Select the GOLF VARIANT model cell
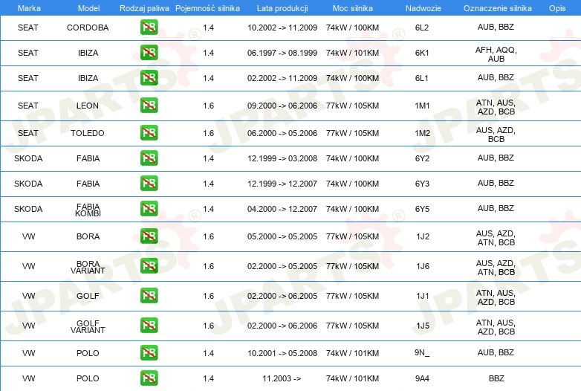 (88, 326)
